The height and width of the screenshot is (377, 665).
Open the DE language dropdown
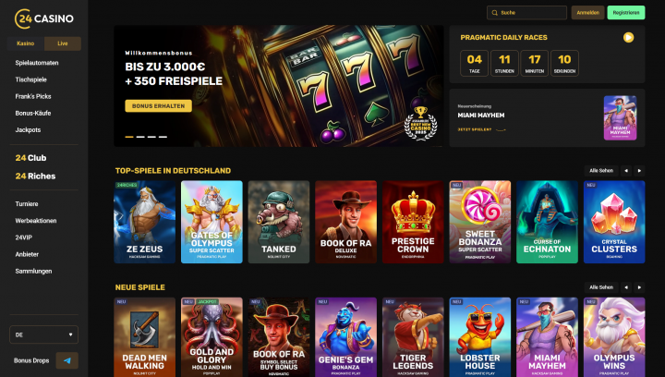tap(43, 334)
